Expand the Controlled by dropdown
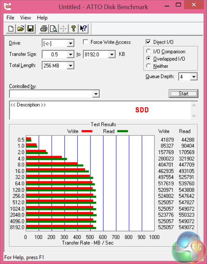The width and height of the screenshot is (207, 264). (96, 94)
